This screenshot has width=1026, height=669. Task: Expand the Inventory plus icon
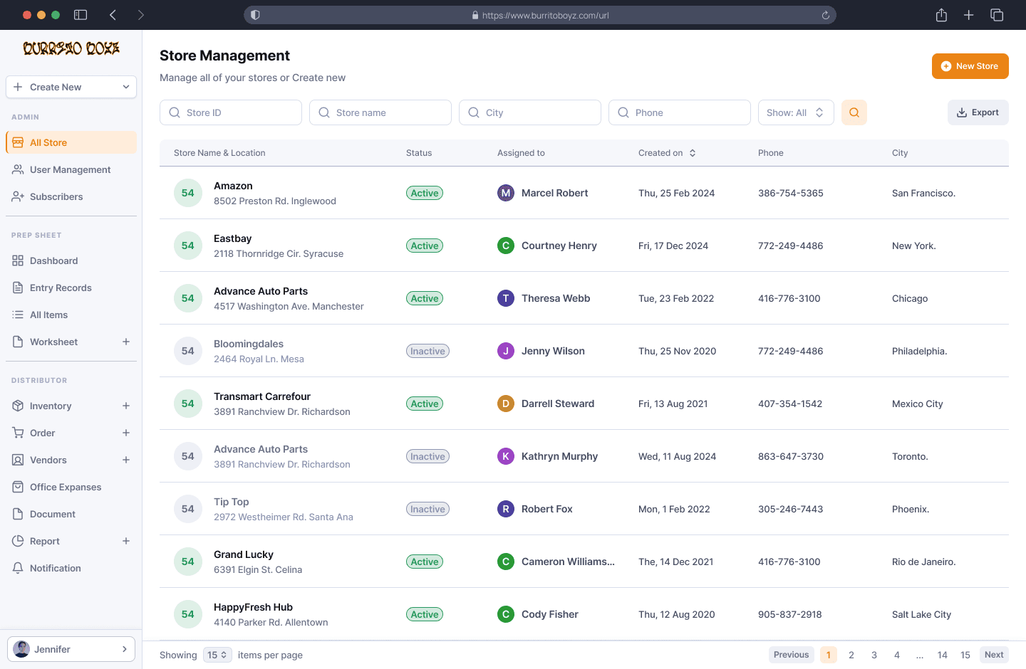[x=126, y=406]
